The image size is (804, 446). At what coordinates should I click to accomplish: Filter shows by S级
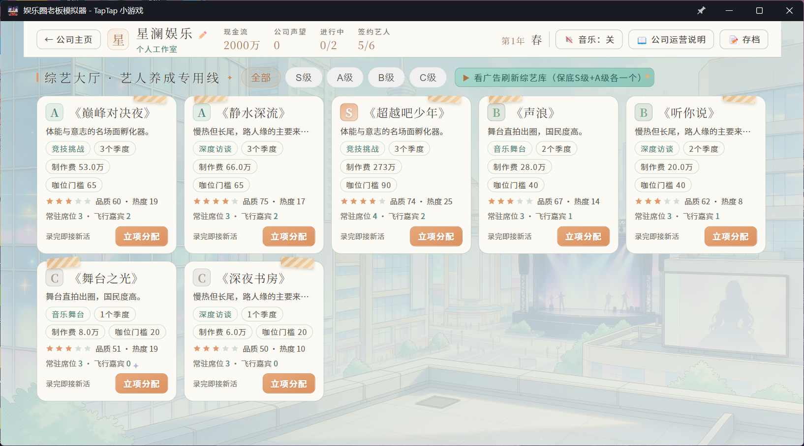click(304, 78)
